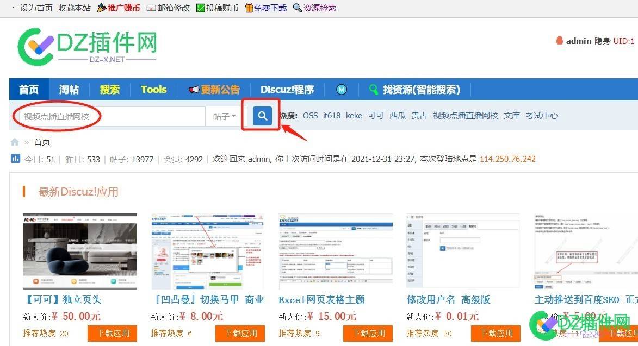Image resolution: width=638 pixels, height=346 pixels.
Task: Open 找资源(智能搜索) navigation item
Action: coord(414,89)
